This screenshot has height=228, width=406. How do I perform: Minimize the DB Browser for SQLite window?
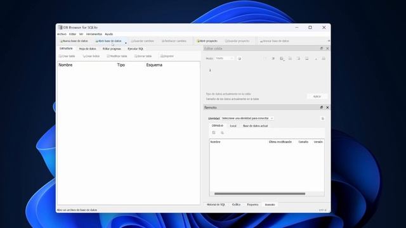297,27
